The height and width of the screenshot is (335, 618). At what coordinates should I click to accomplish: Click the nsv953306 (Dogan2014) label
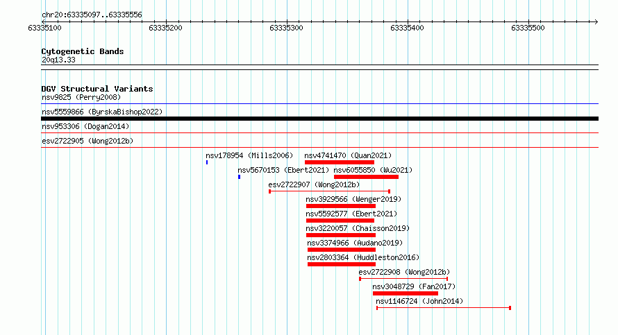[x=85, y=126]
